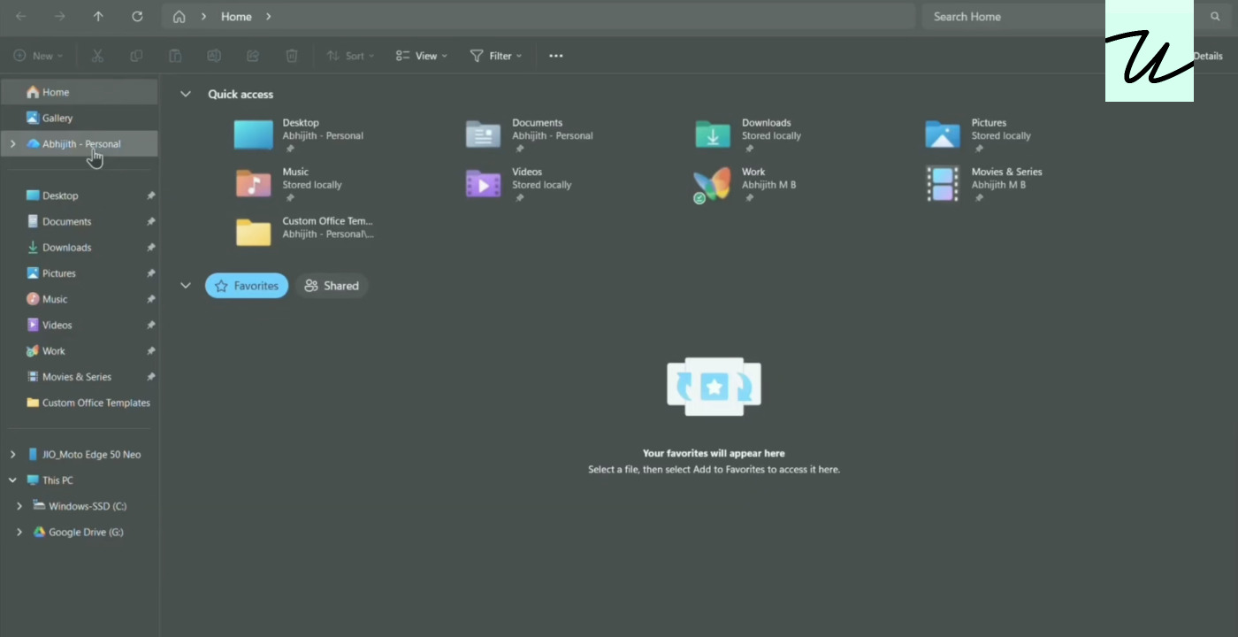Screen dimensions: 1238x637
Task: Open Documents in the sidebar
Action: [80, 221]
